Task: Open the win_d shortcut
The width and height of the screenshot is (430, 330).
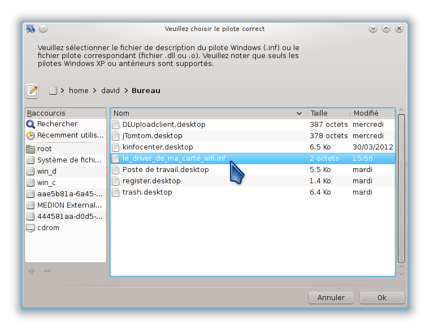Action: 66,171
